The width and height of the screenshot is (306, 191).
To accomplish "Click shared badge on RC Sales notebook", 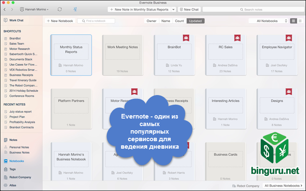I will point(237,38).
